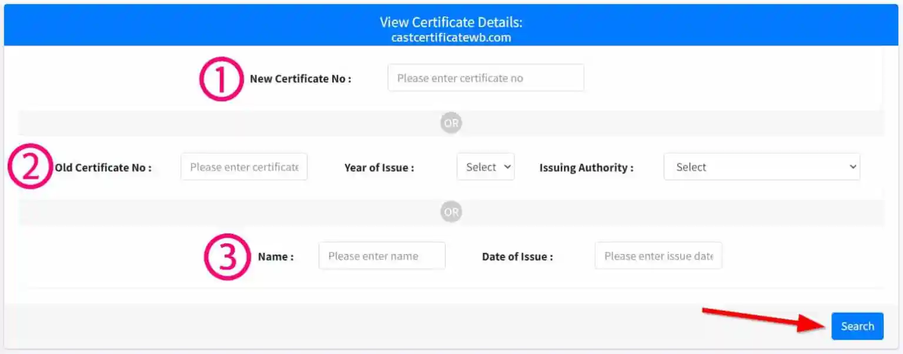Focus the Name text field
Screen dimensions: 903x354
(382, 255)
